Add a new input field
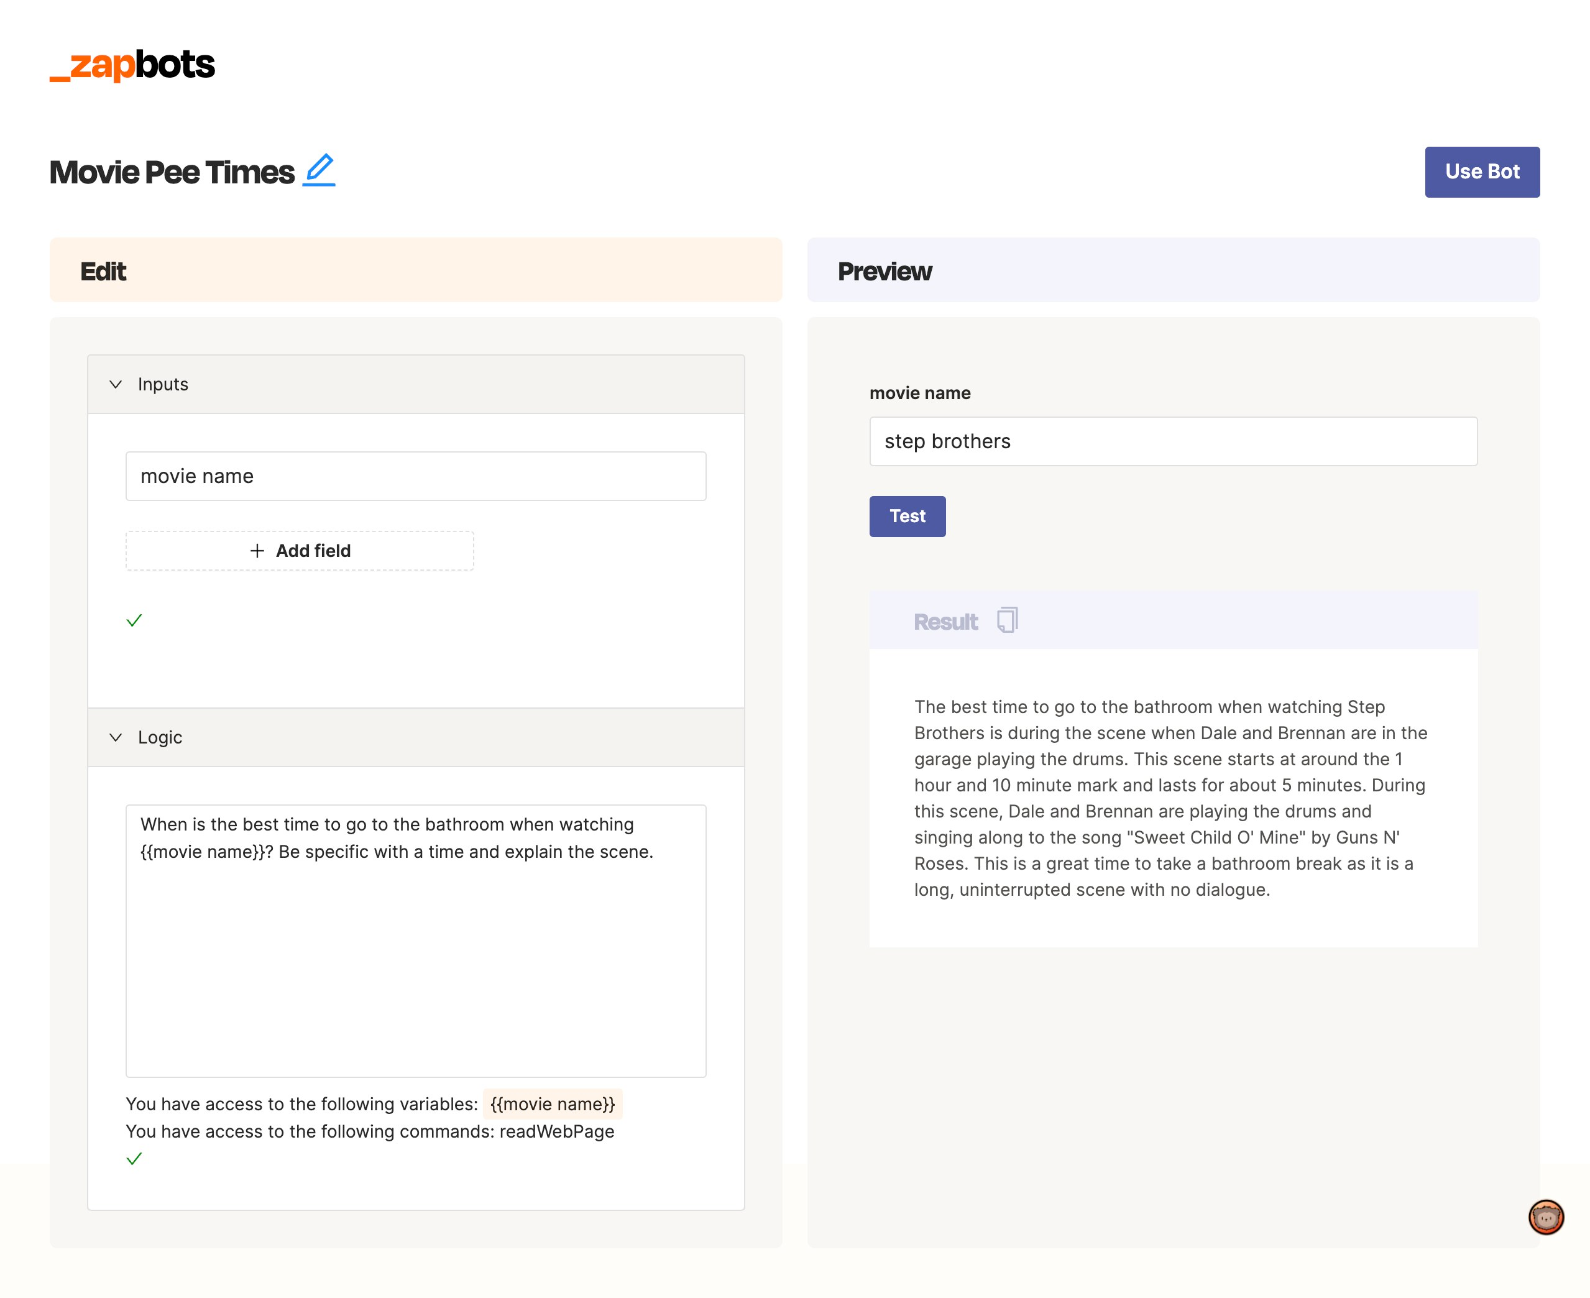The image size is (1590, 1298). pyautogui.click(x=300, y=551)
